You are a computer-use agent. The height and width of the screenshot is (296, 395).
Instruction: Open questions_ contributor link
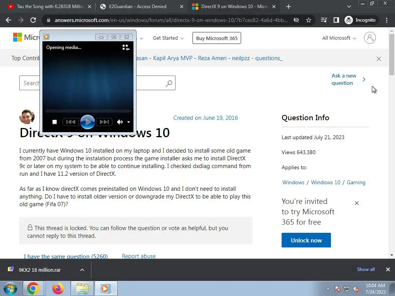pyautogui.click(x=269, y=58)
